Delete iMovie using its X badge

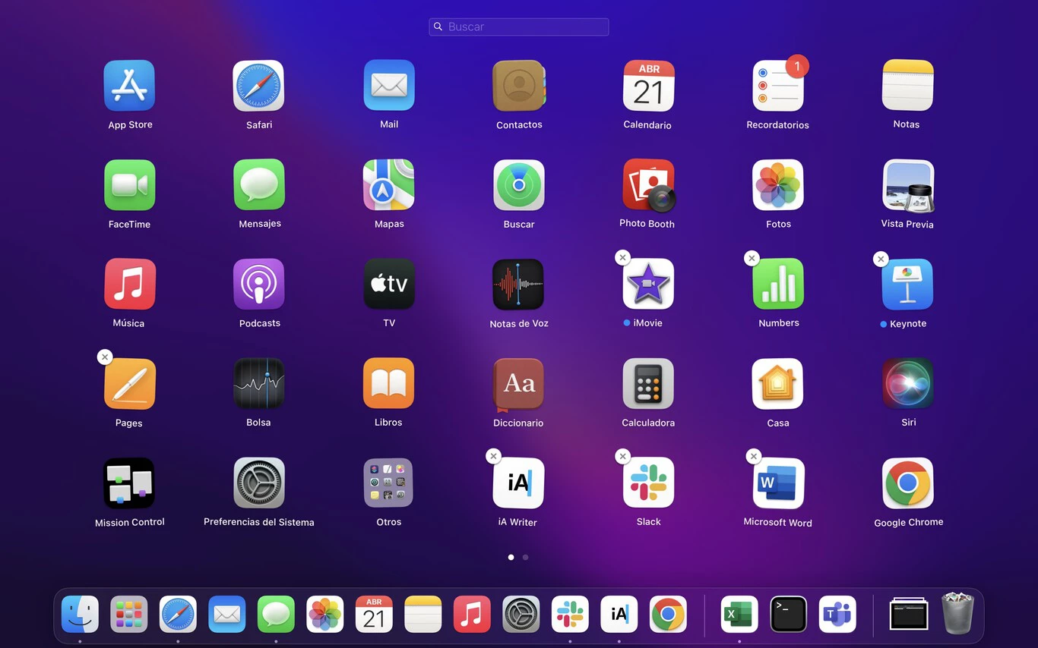pyautogui.click(x=622, y=258)
